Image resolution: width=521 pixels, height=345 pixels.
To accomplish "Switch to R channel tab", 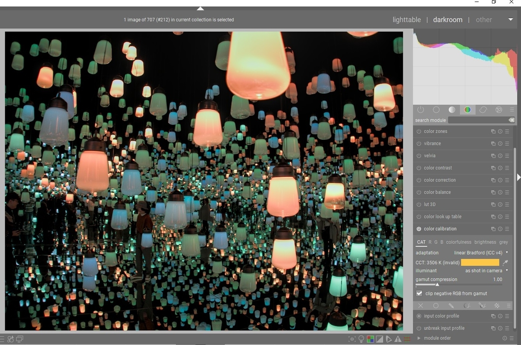I will 430,242.
